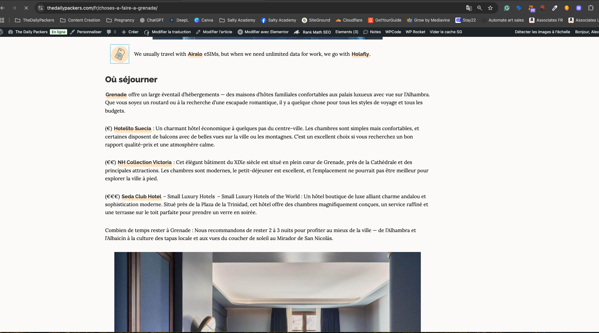Open the Bonjour, Alex account menu
The height and width of the screenshot is (333, 599).
[587, 32]
